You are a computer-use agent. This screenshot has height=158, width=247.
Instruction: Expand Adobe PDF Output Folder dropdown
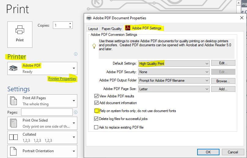pos(207,81)
